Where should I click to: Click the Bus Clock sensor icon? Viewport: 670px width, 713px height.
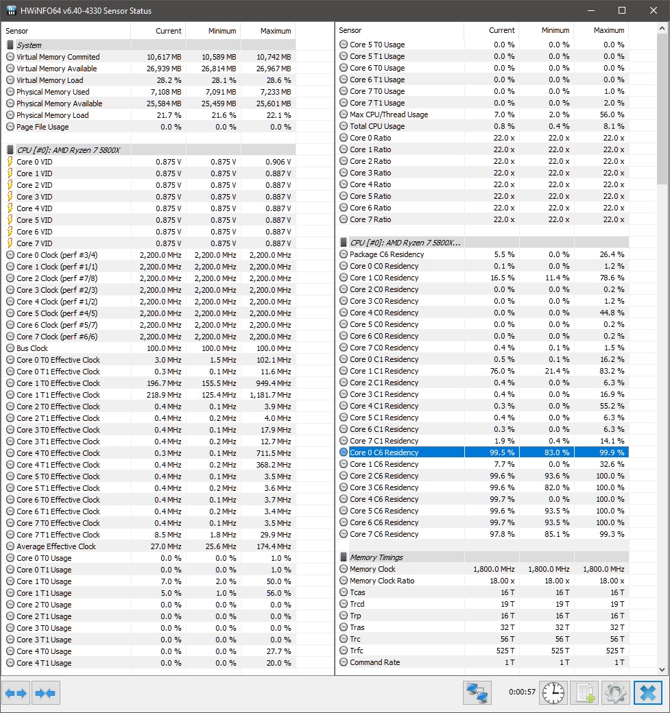point(10,348)
